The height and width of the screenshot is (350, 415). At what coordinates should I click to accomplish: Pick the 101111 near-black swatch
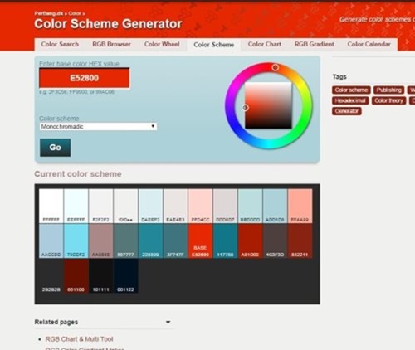point(101,275)
